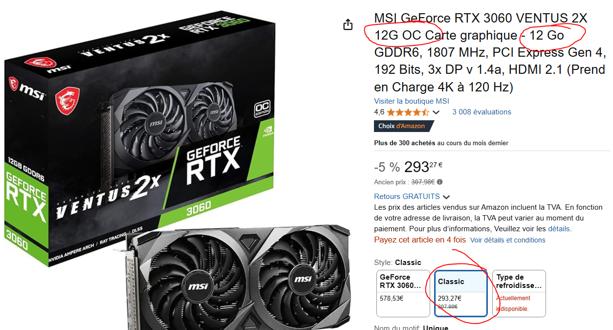Click the 293,27 € current price
This screenshot has width=613, height=330.
point(424,167)
